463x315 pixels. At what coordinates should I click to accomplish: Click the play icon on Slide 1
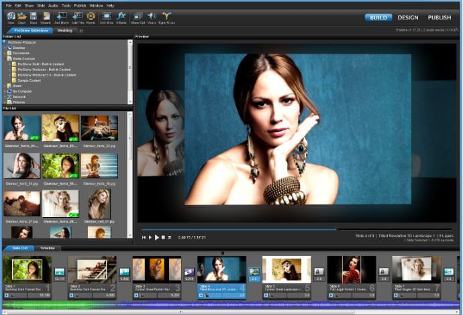tap(7, 296)
